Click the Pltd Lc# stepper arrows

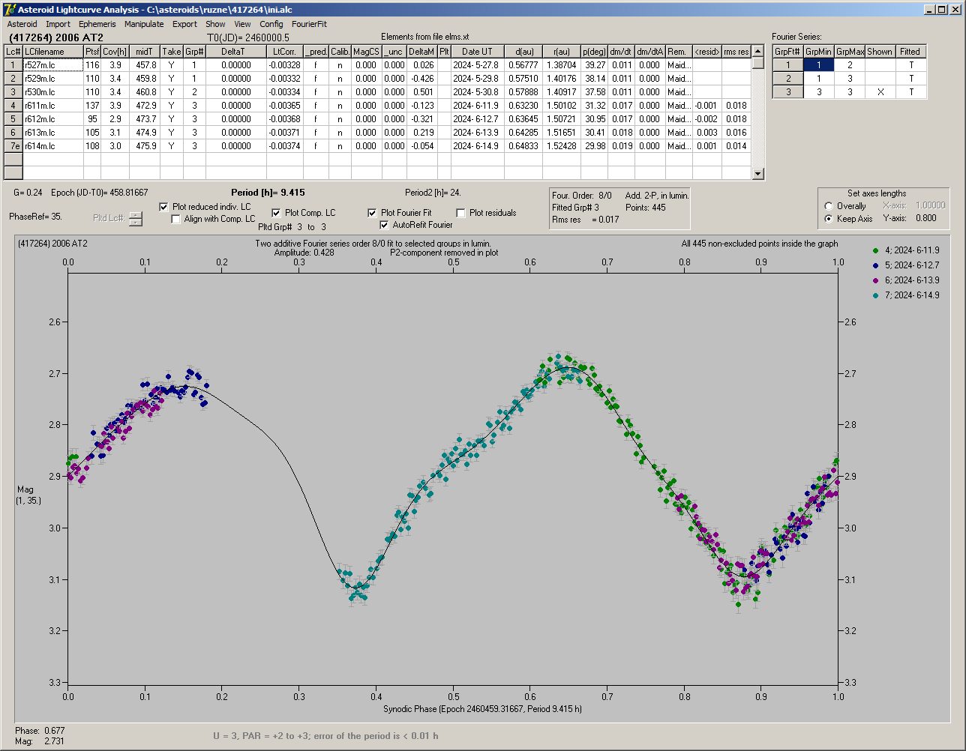[x=135, y=219]
